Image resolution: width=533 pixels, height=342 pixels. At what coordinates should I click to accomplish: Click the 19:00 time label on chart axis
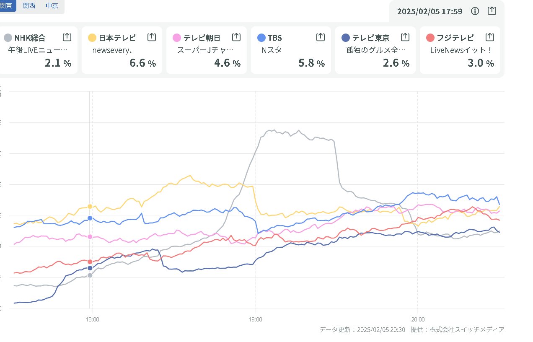[x=255, y=319]
